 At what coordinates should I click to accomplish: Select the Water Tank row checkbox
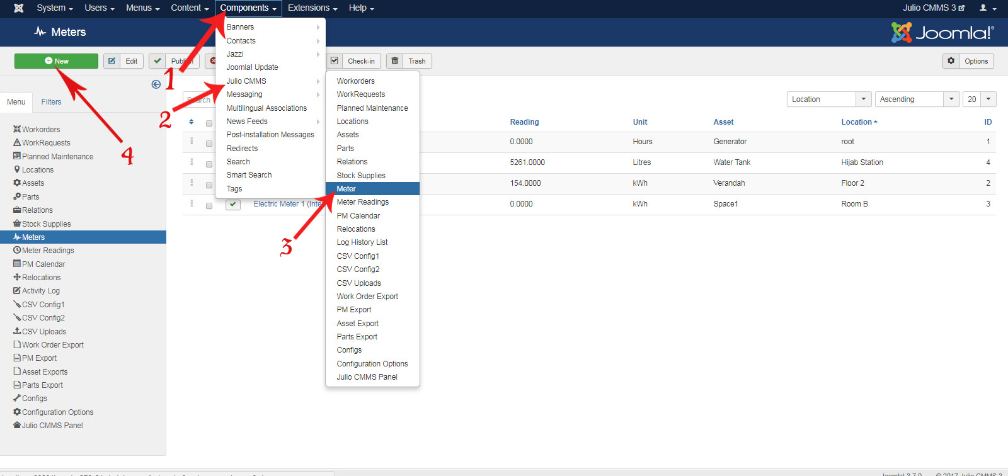coord(209,164)
